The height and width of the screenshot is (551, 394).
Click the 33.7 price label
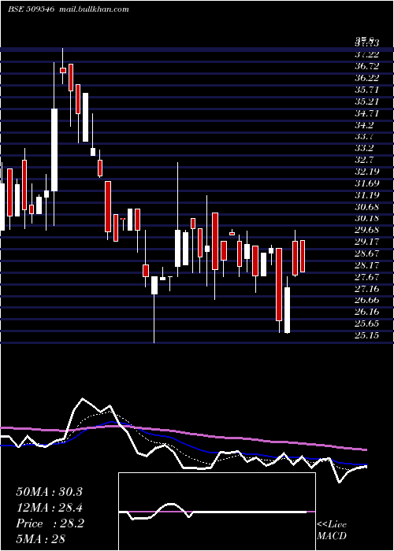(364, 136)
